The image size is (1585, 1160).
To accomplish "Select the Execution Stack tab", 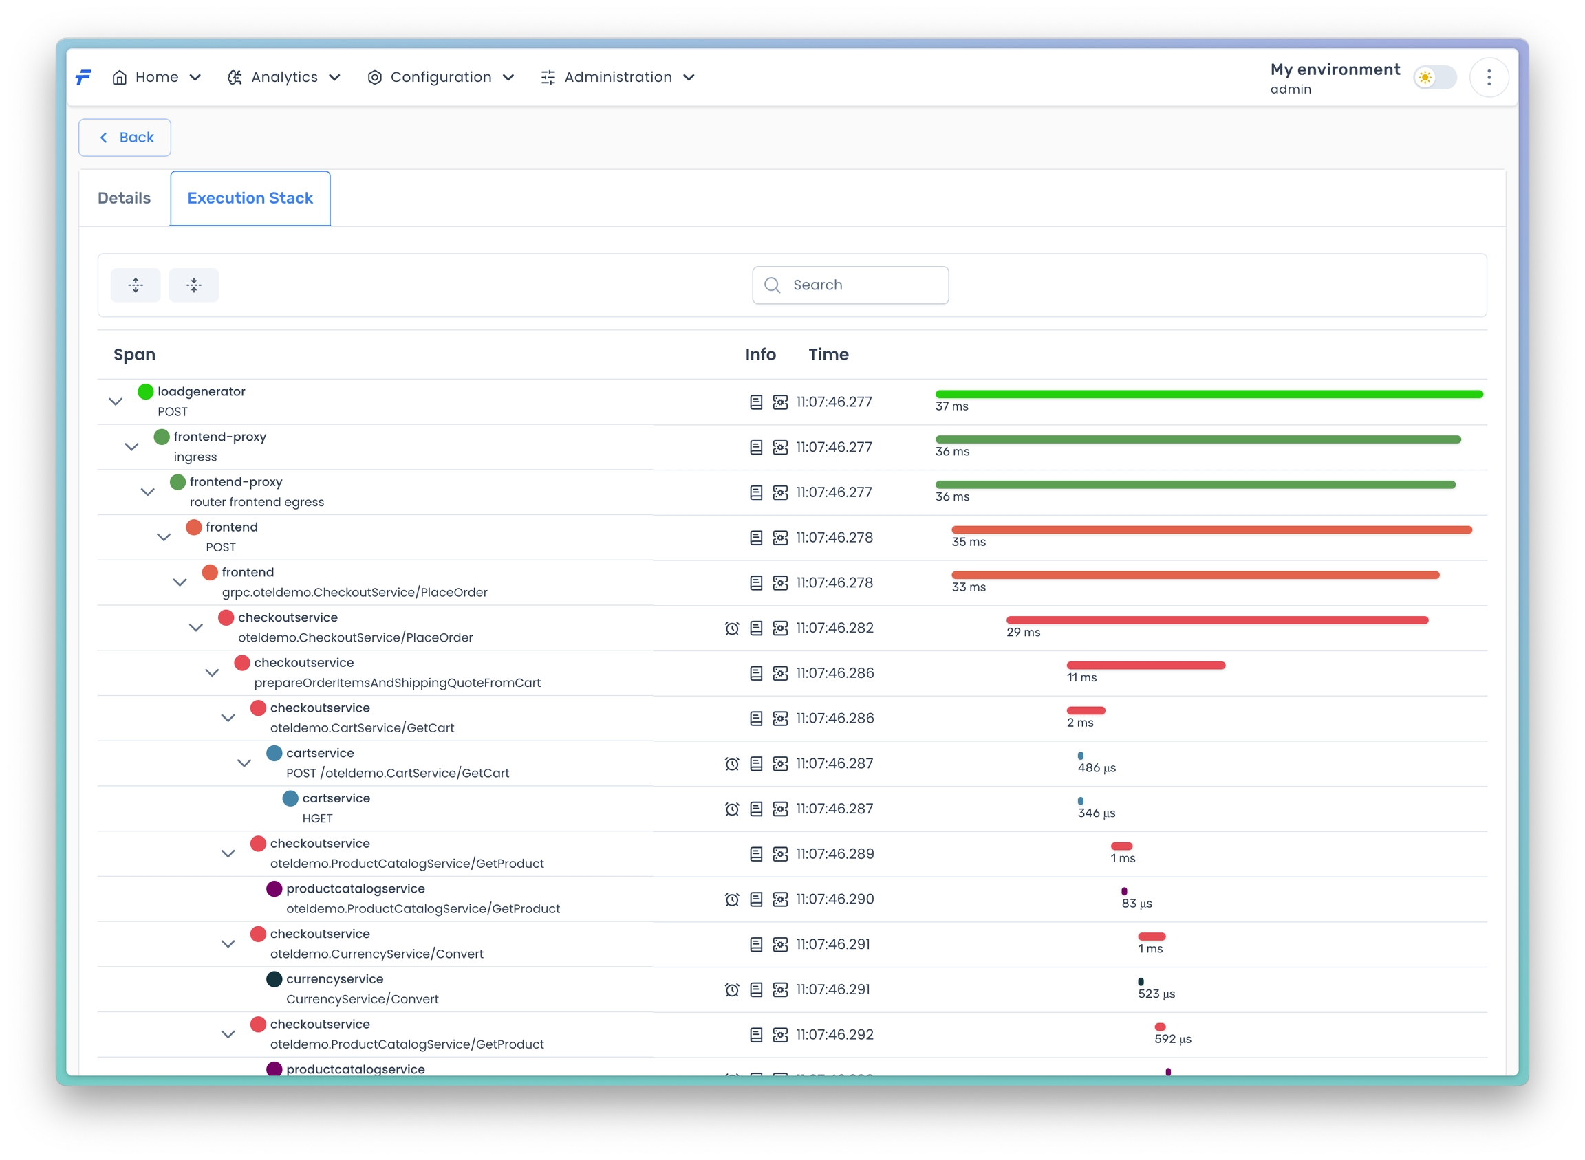I will click(250, 198).
